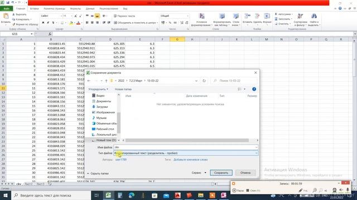
Task: Click the blue help icon in dialog
Action: (254, 89)
